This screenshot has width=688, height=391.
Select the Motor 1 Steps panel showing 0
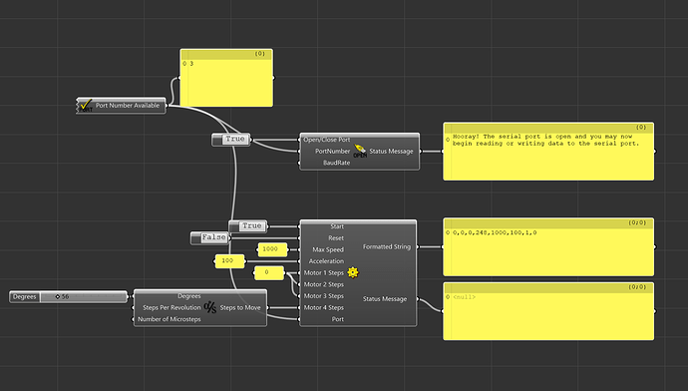[x=269, y=272]
